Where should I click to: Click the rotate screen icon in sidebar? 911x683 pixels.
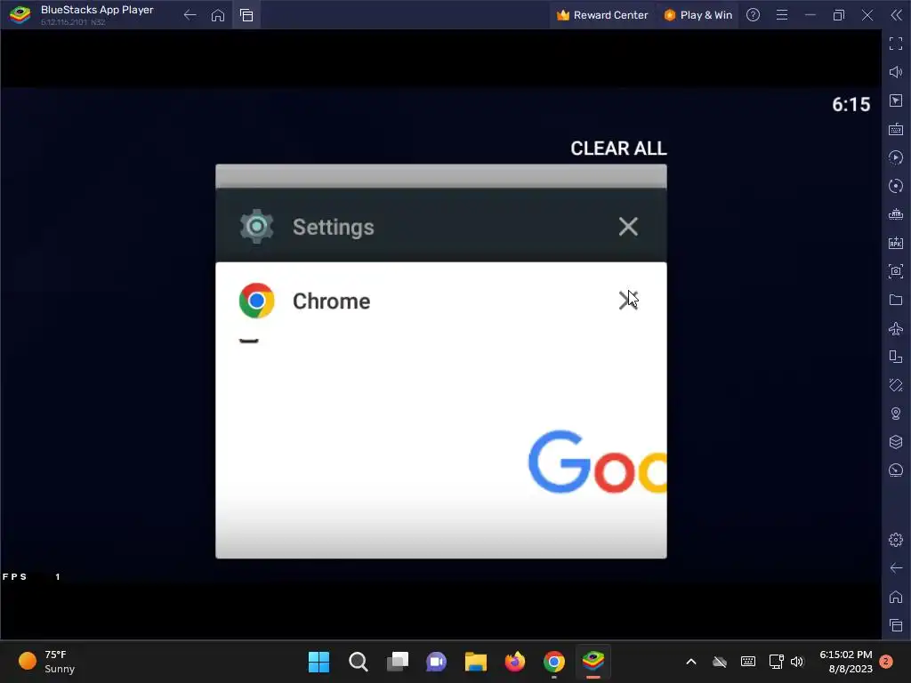(896, 385)
